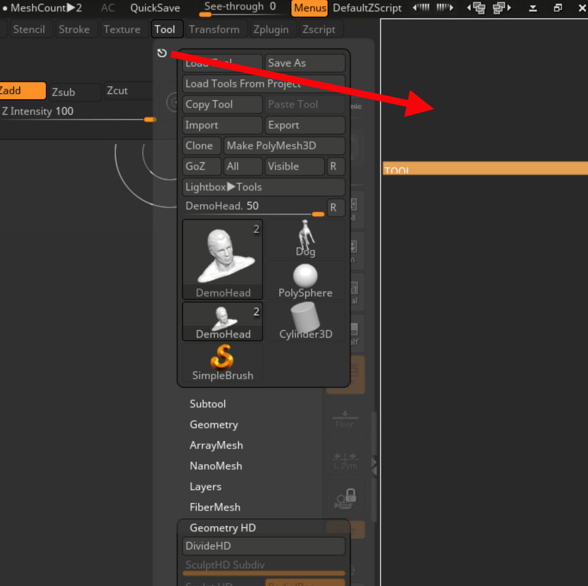Enable Zadd mode
The height and width of the screenshot is (586, 588).
click(22, 91)
